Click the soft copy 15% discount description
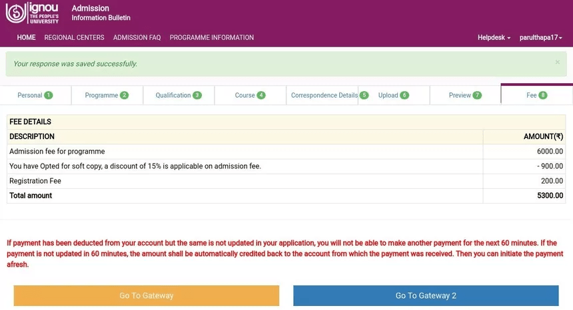This screenshot has width=573, height=310. click(x=135, y=166)
